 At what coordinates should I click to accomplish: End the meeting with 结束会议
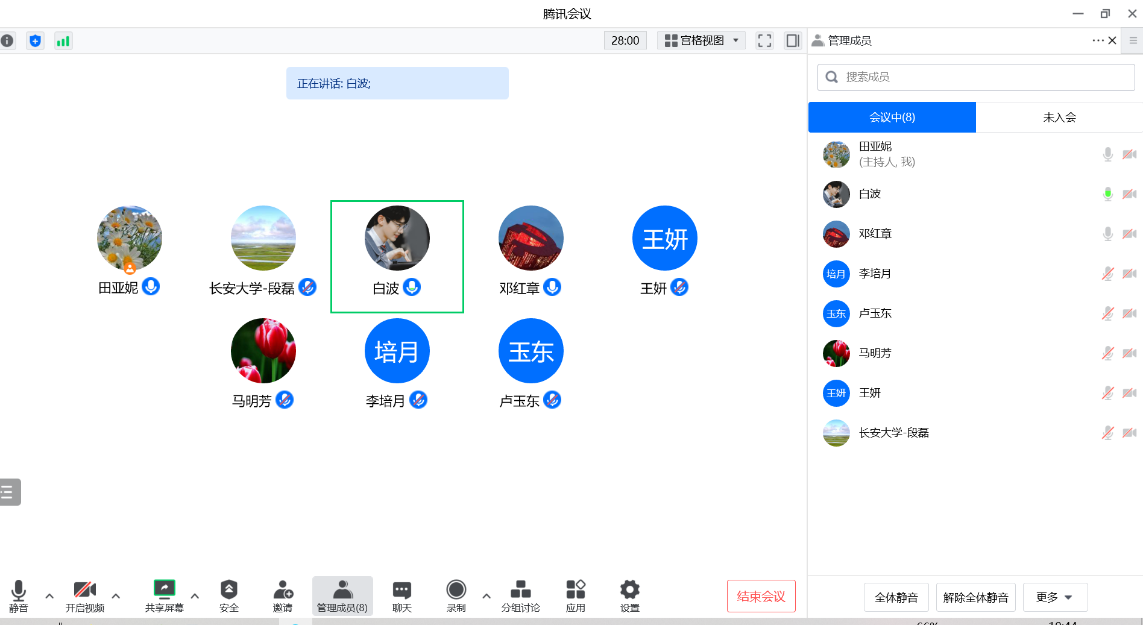pyautogui.click(x=761, y=596)
